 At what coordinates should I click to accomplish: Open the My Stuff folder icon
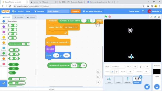click(143, 11)
